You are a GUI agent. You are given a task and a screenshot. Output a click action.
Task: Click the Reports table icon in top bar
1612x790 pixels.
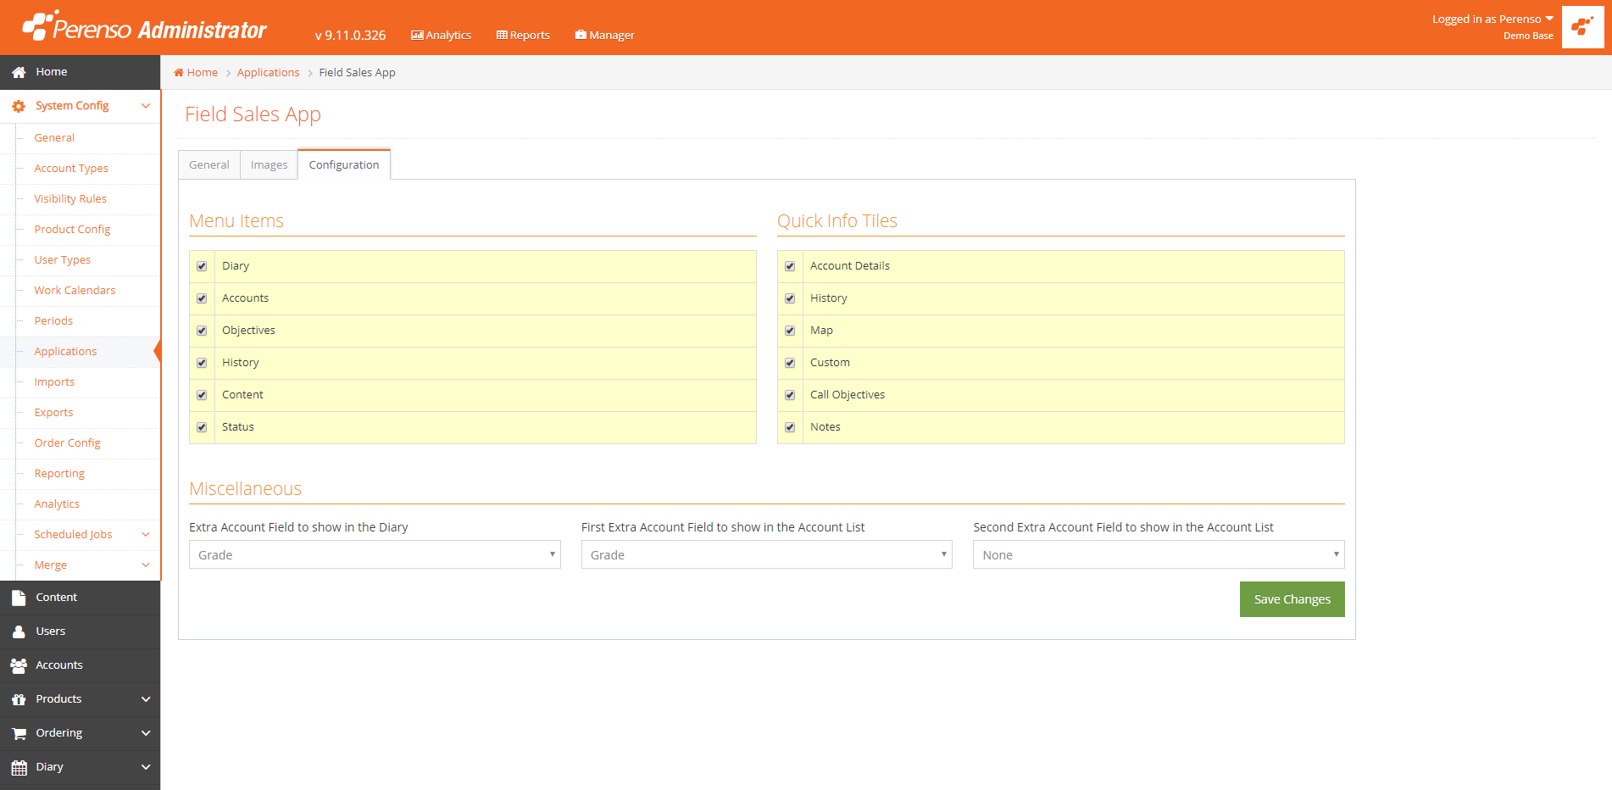(502, 35)
